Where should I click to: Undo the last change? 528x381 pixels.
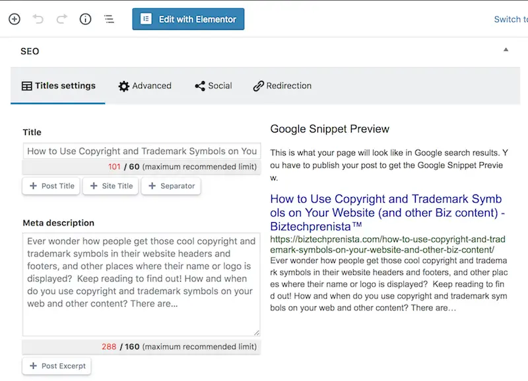tap(38, 19)
